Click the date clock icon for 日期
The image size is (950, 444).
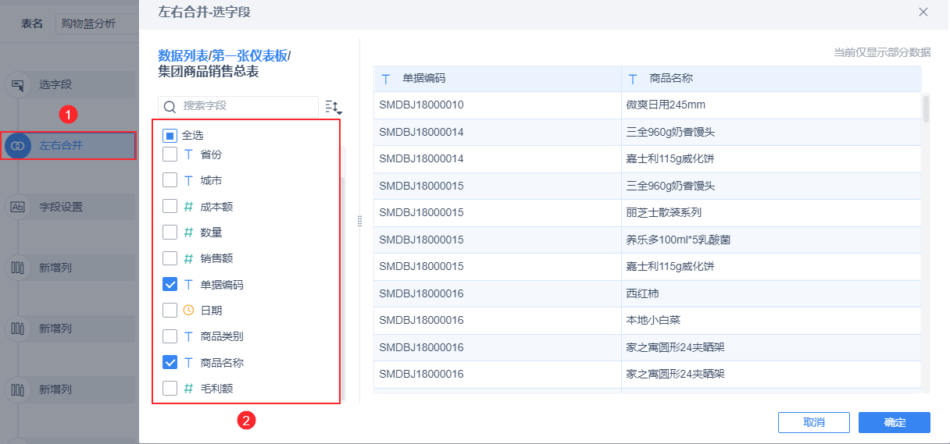coord(188,310)
